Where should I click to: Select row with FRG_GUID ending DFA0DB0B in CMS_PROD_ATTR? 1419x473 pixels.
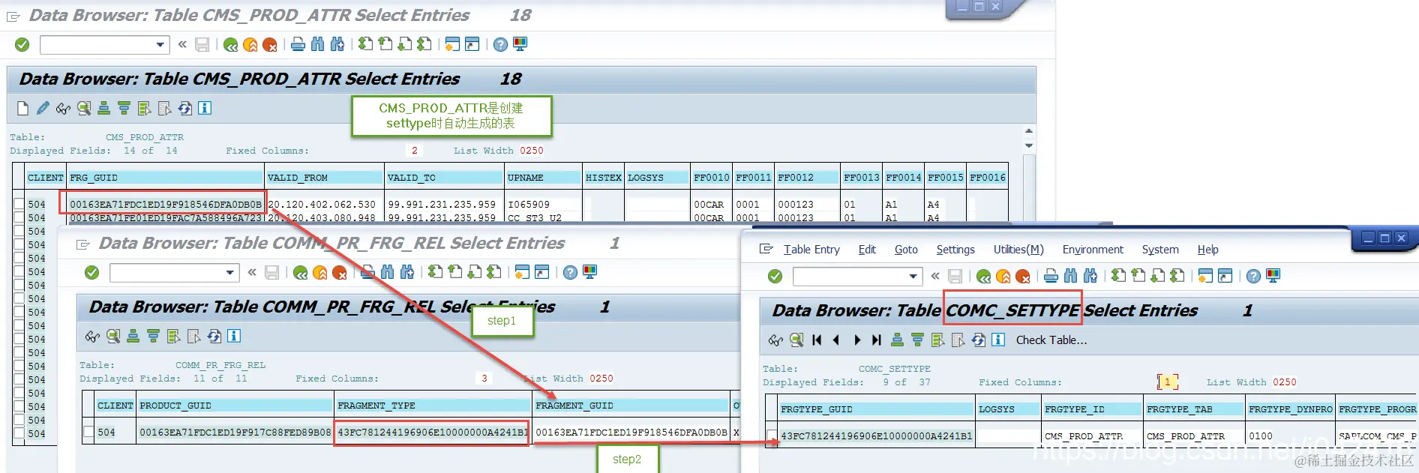[x=19, y=203]
